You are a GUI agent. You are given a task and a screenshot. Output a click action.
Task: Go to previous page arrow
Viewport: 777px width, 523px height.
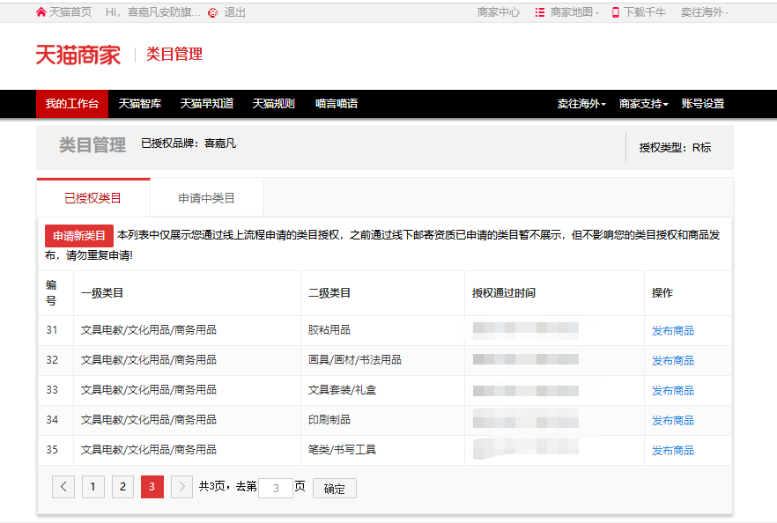click(63, 487)
